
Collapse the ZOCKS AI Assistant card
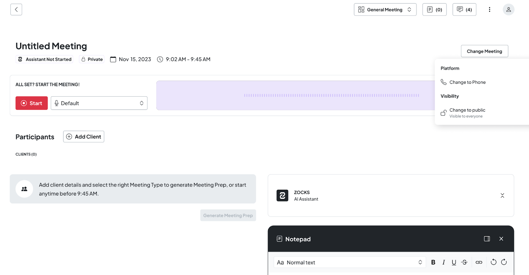pos(502,196)
